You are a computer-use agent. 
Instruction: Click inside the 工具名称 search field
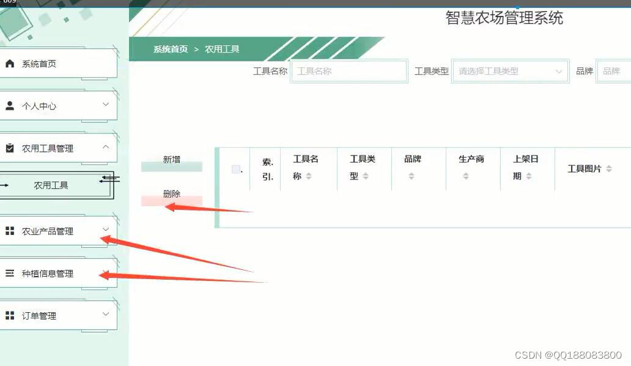tap(349, 71)
